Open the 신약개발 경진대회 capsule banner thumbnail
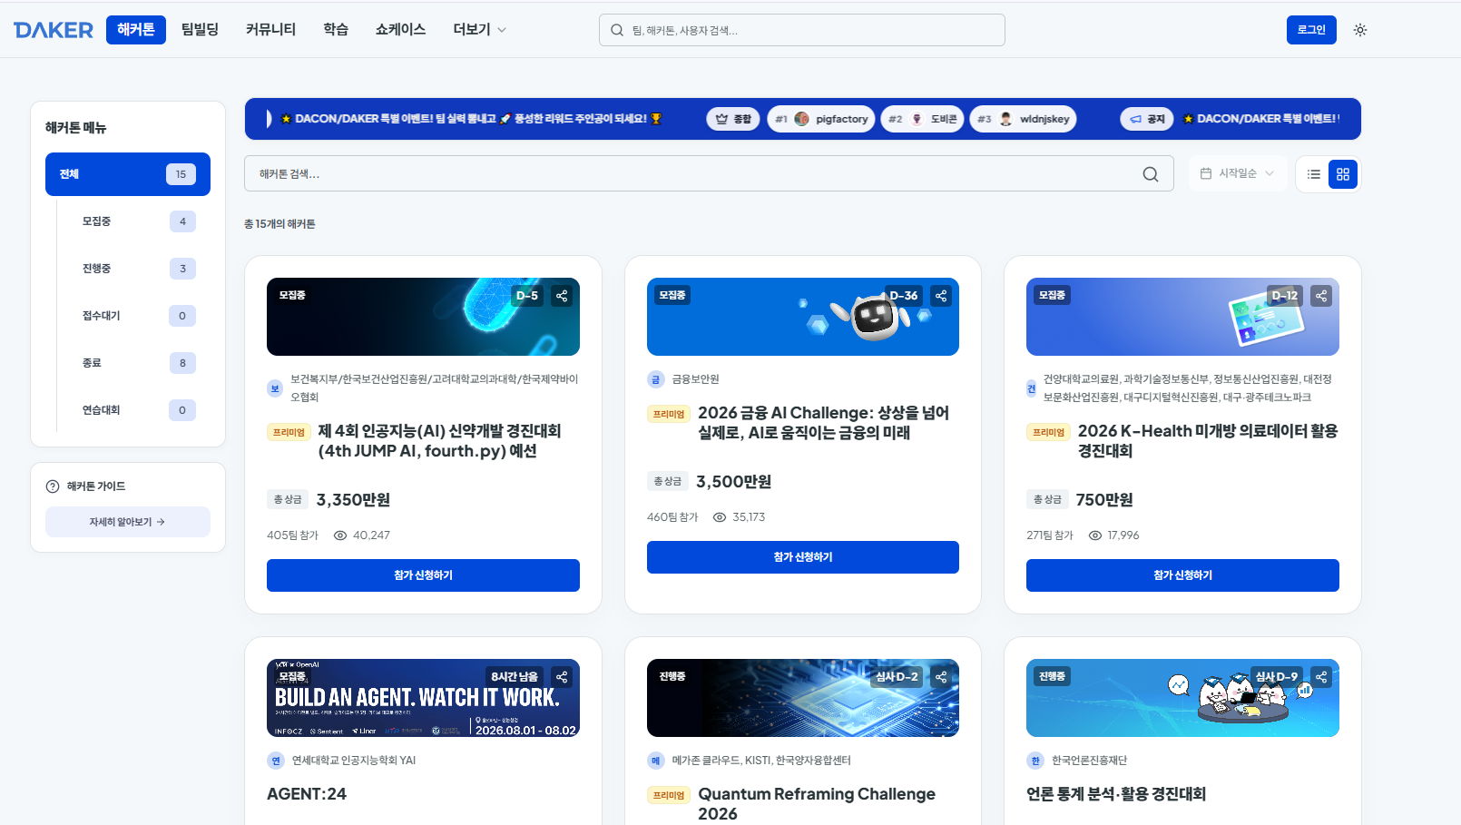Image resolution: width=1461 pixels, height=825 pixels. click(423, 317)
